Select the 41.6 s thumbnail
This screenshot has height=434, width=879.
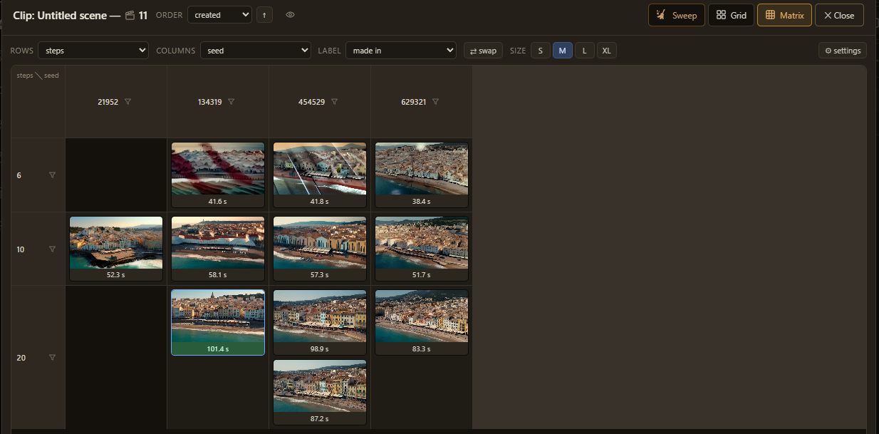218,175
